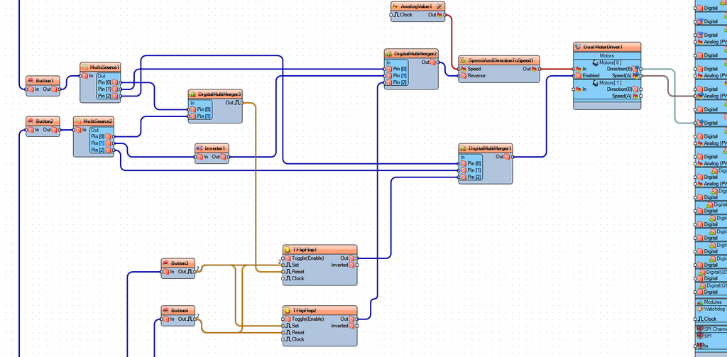Select the TFlipFlop1 Clock input pin
Image resolution: width=727 pixels, height=357 pixels.
[x=284, y=279]
